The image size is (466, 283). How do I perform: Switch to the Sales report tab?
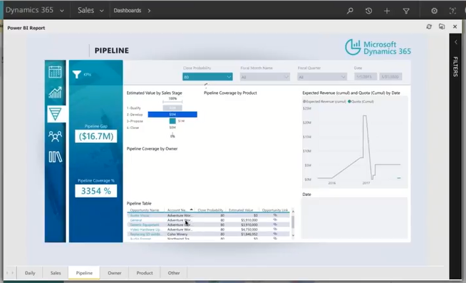click(56, 272)
